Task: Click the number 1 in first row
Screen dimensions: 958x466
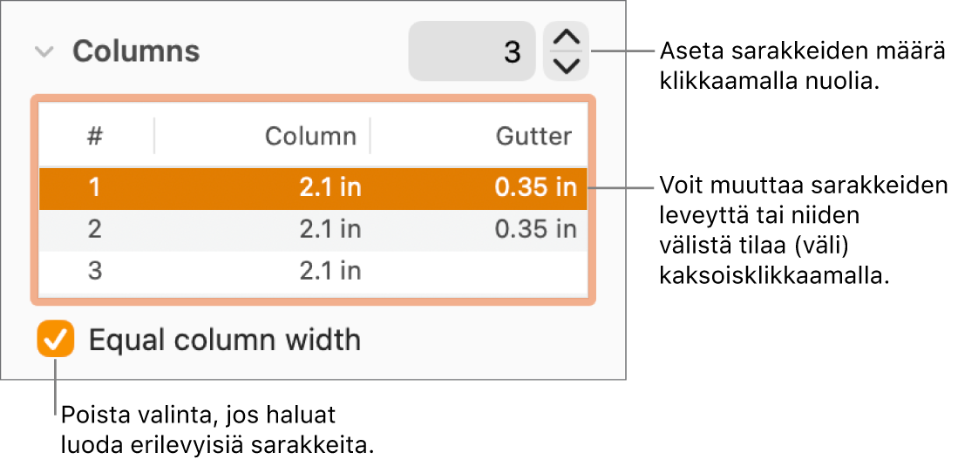Action: pyautogui.click(x=95, y=188)
